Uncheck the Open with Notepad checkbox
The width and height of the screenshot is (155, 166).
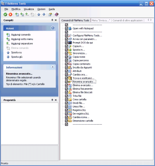point(66,29)
